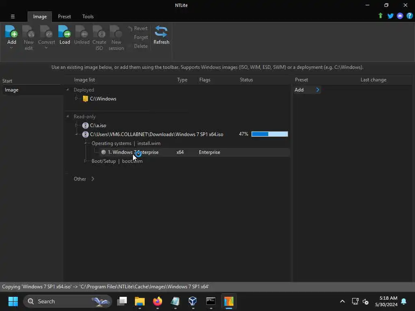Open the Add dropdown arrow under Add icon

click(11, 48)
